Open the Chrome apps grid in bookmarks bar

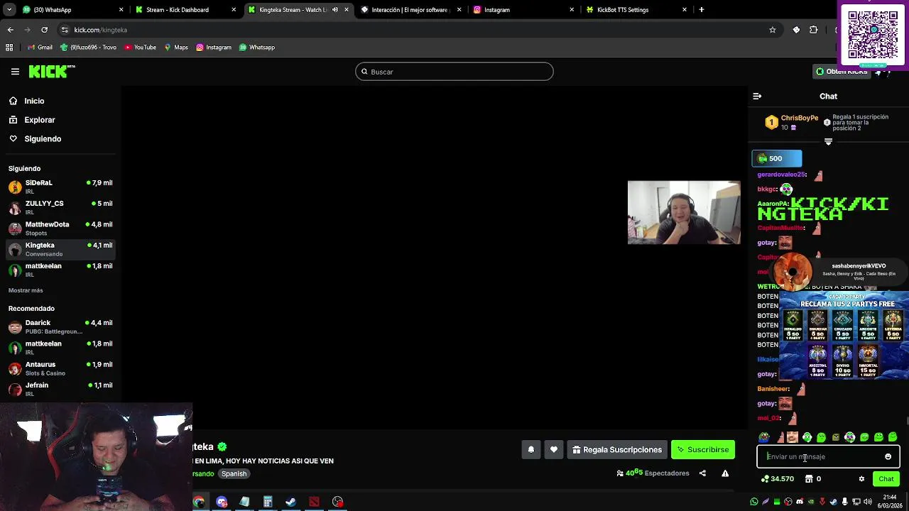pos(9,48)
